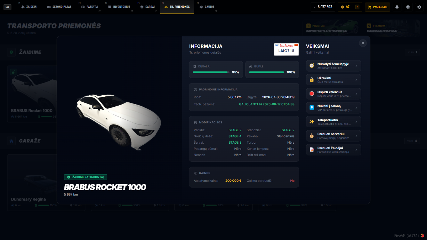Viewport: 427px width, 240px height.
Task: Click the document icon beside Parduoti žaidėjui
Action: point(312,150)
